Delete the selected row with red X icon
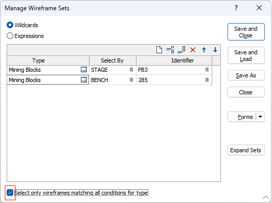This screenshot has height=203, width=272. pyautogui.click(x=193, y=50)
